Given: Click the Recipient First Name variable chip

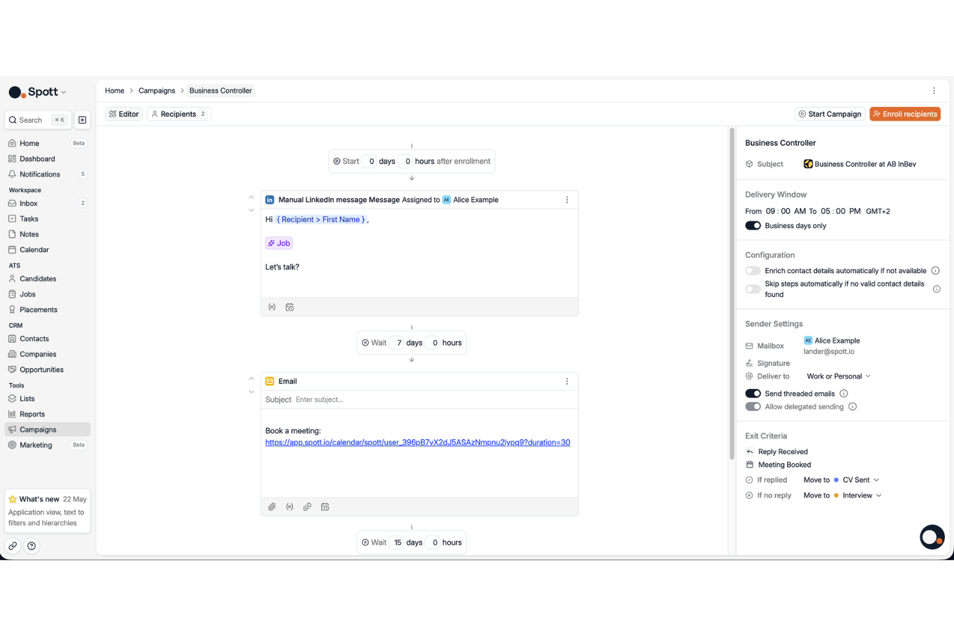Looking at the screenshot, I should [321, 220].
